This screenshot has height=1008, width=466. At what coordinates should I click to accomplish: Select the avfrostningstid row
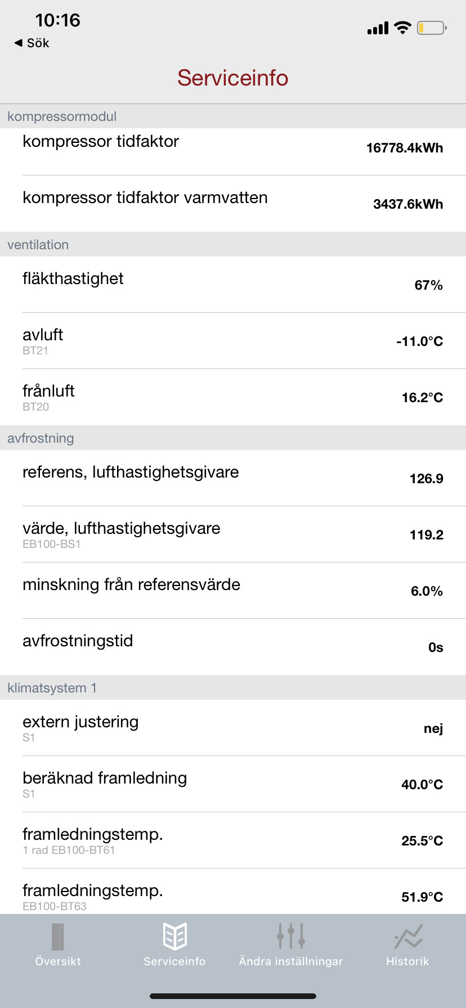tap(233, 647)
